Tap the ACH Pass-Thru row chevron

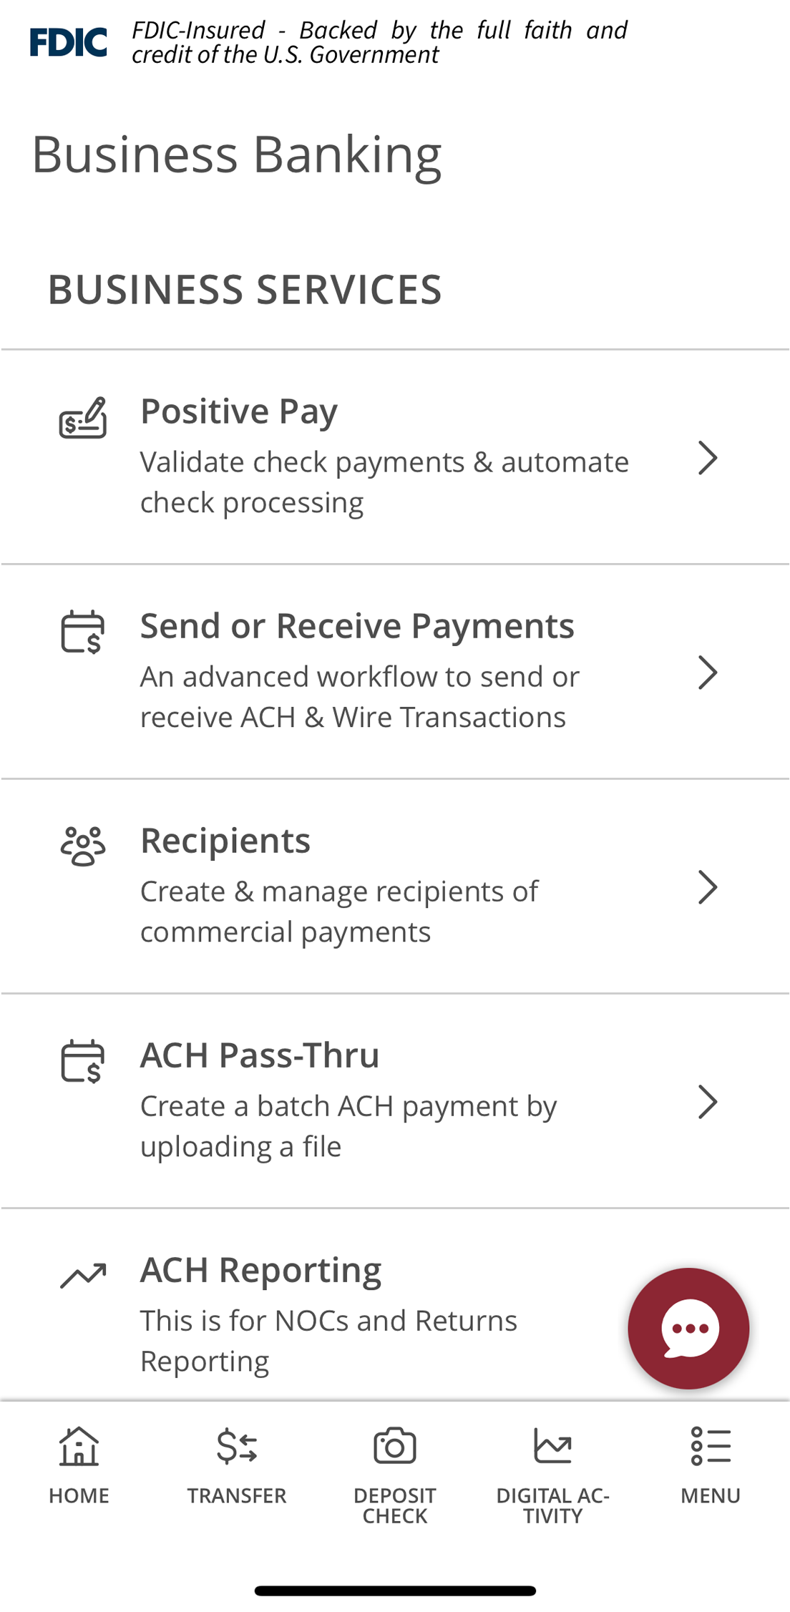point(707,1102)
